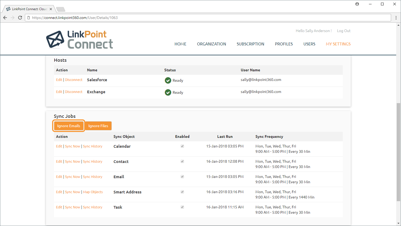Toggle the Contact sync Enabled checkbox

click(x=182, y=161)
